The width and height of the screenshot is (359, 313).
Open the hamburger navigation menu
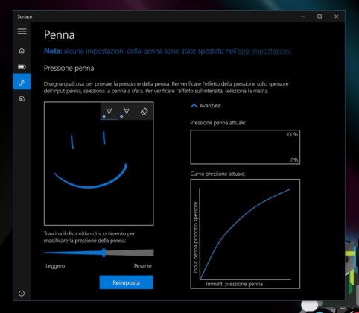click(x=22, y=31)
